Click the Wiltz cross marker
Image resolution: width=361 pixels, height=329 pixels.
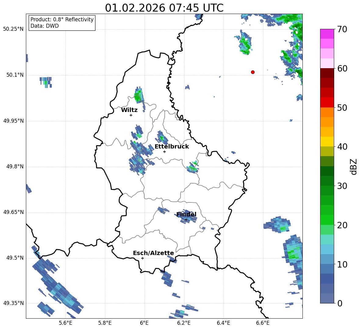[x=131, y=115]
